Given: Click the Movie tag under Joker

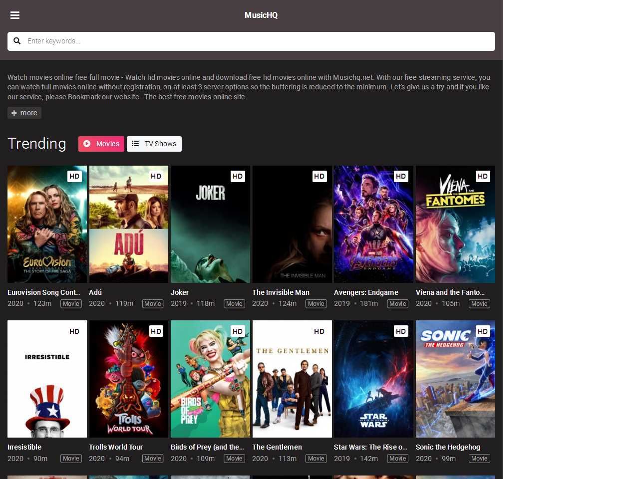Looking at the screenshot, I should click(234, 304).
